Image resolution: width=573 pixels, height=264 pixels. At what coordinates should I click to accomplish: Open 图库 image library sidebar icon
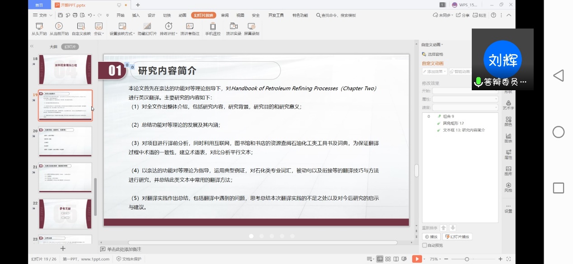tap(508, 171)
